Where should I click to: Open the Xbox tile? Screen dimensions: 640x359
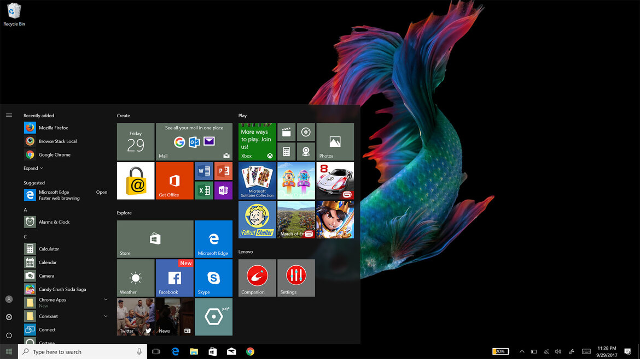pyautogui.click(x=257, y=142)
